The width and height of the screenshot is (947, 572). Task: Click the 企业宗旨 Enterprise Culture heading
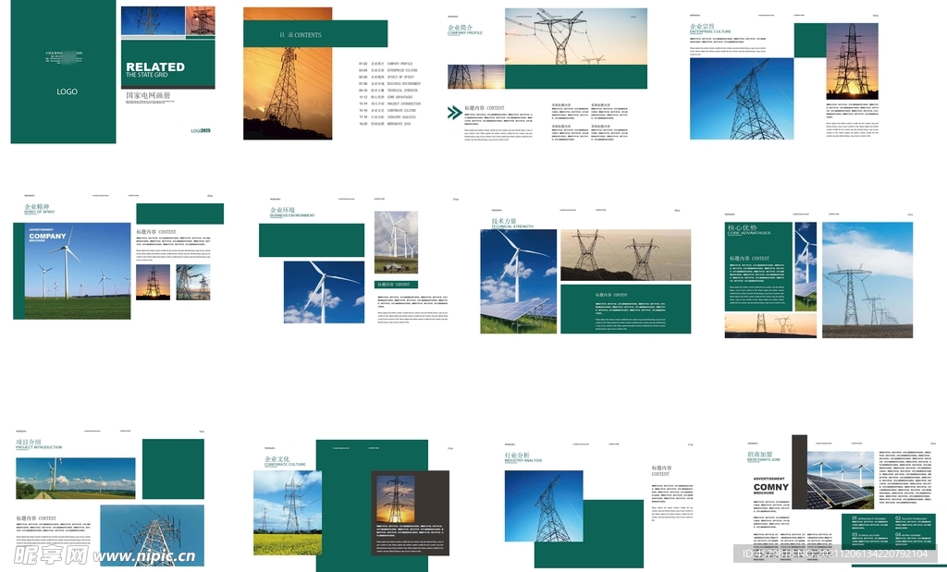click(x=708, y=29)
